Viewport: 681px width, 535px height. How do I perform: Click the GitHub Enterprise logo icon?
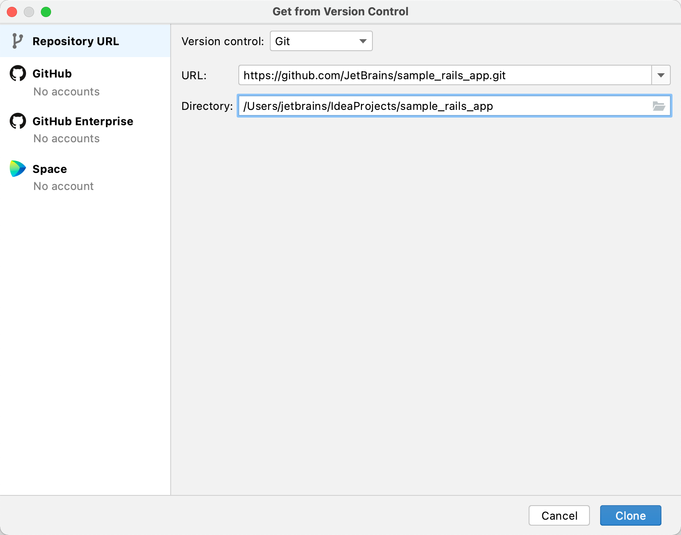[17, 121]
